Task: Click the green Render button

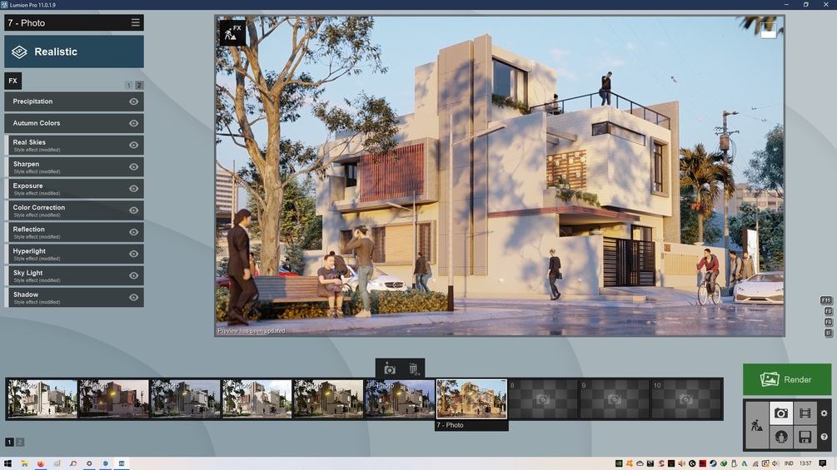Action: click(x=787, y=379)
